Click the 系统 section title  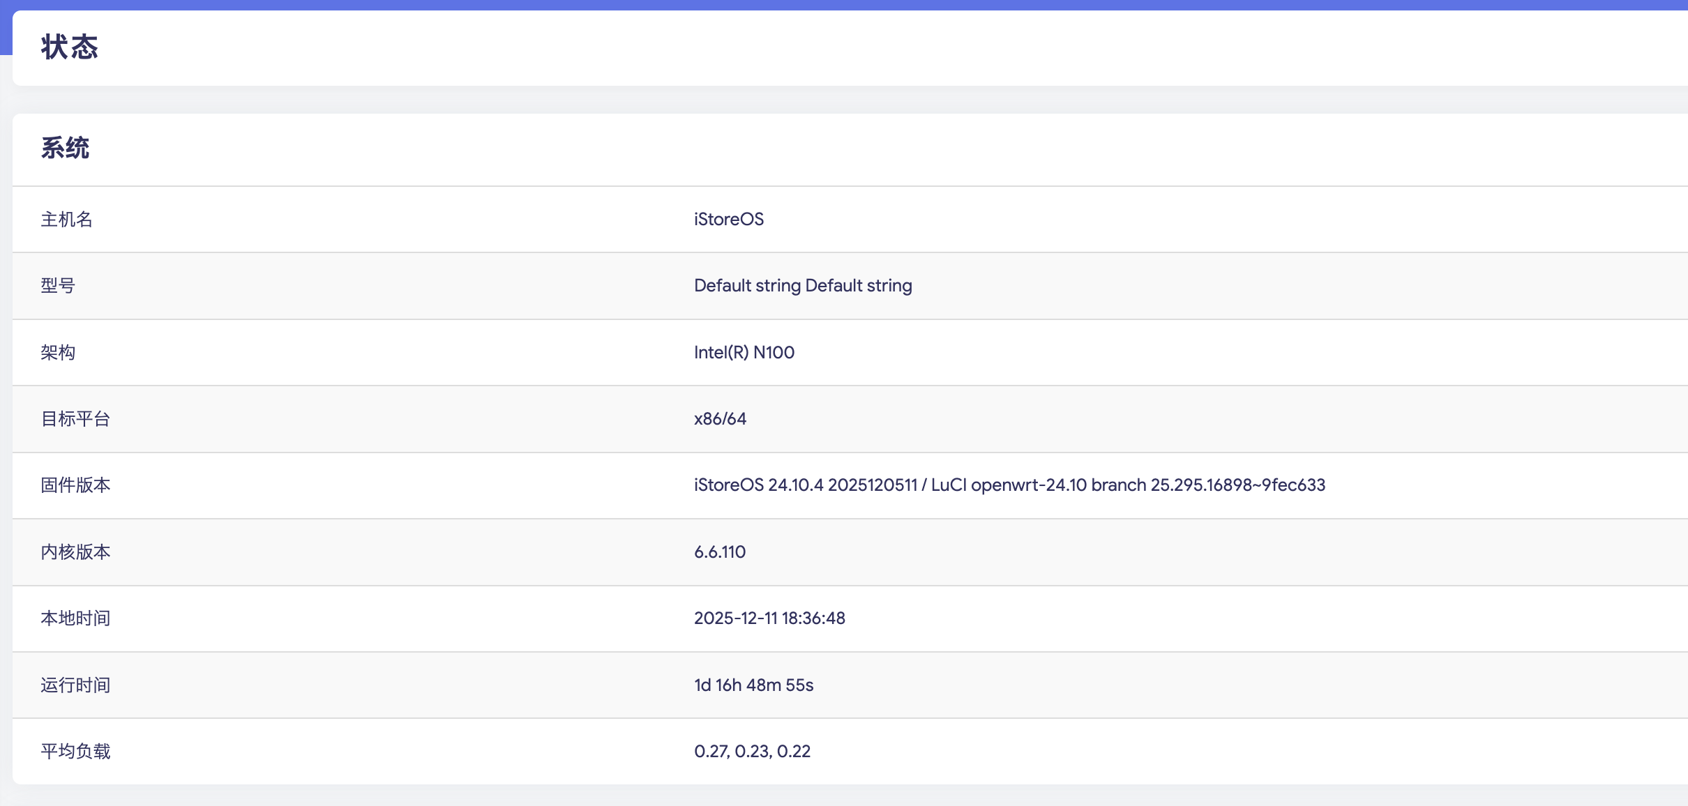point(65,149)
